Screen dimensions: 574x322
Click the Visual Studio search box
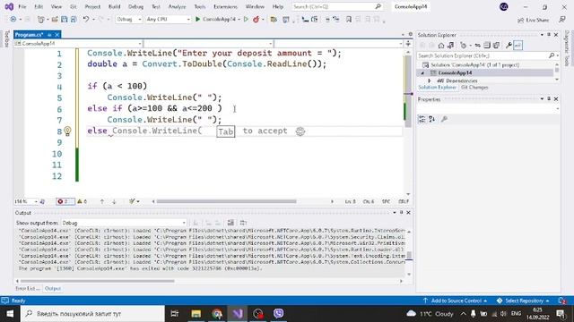pos(337,6)
